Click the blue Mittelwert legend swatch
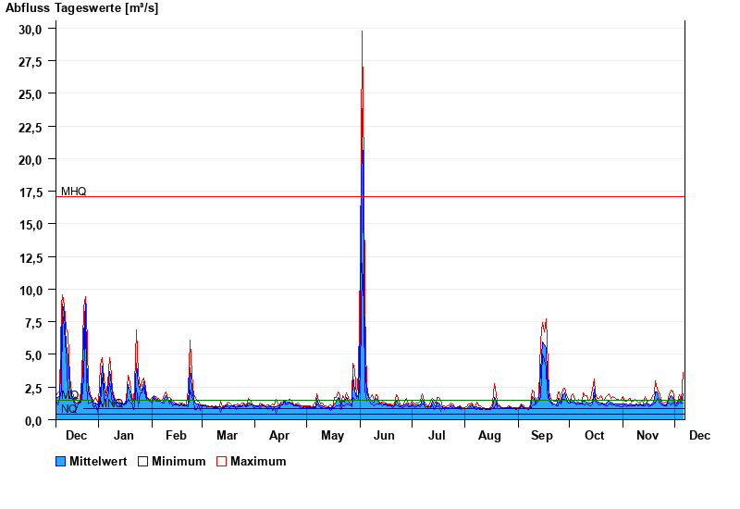The height and width of the screenshot is (509, 740). pyautogui.click(x=60, y=462)
